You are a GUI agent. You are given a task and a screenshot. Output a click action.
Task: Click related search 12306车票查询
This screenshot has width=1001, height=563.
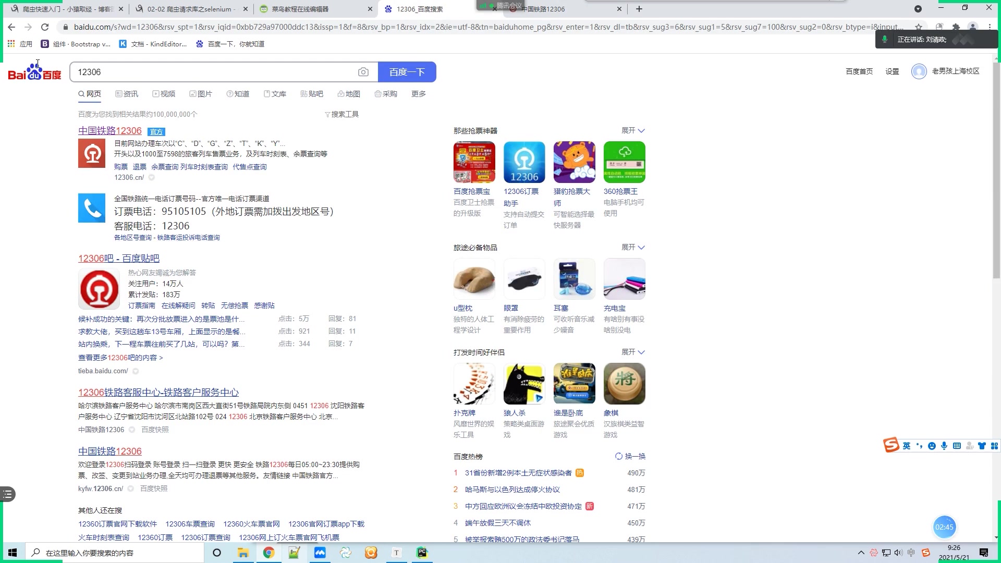tap(190, 524)
